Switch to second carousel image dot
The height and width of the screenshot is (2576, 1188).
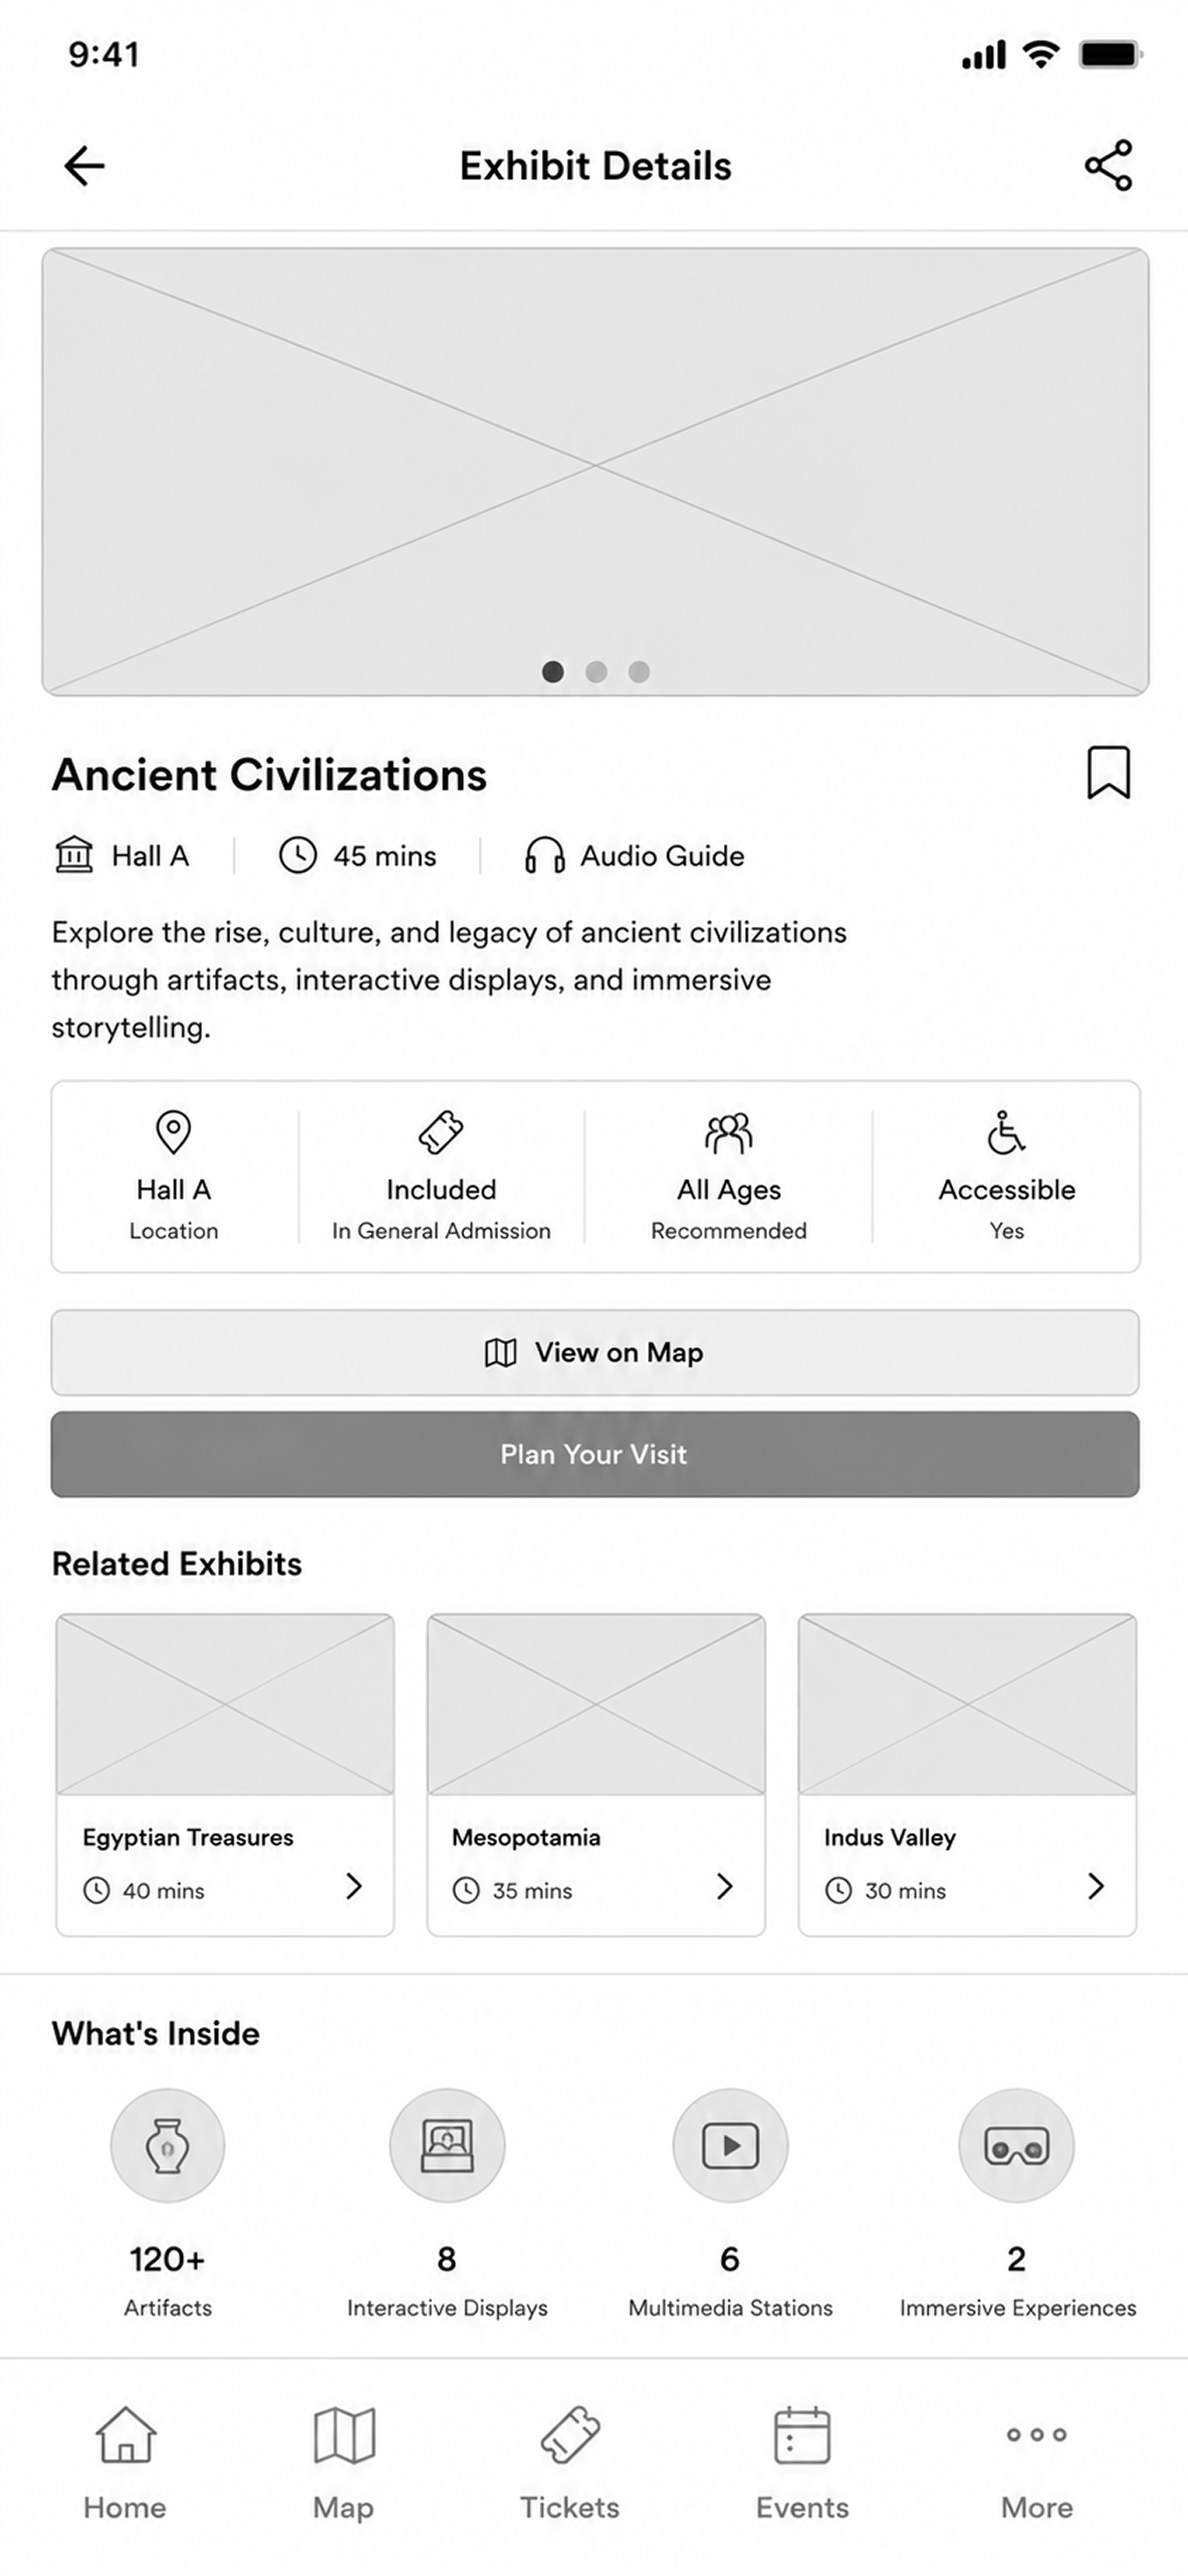coord(596,672)
